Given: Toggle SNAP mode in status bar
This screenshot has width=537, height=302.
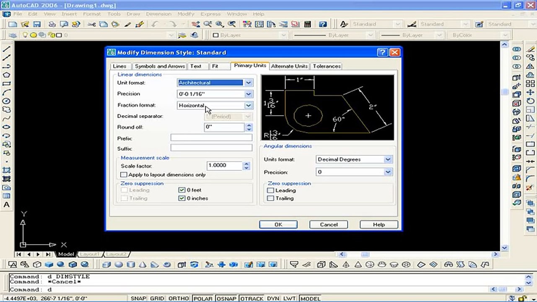Looking at the screenshot, I should tap(138, 298).
